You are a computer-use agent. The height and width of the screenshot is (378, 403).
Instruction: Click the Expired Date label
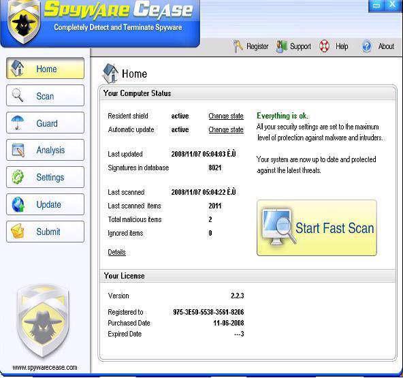[x=125, y=334]
